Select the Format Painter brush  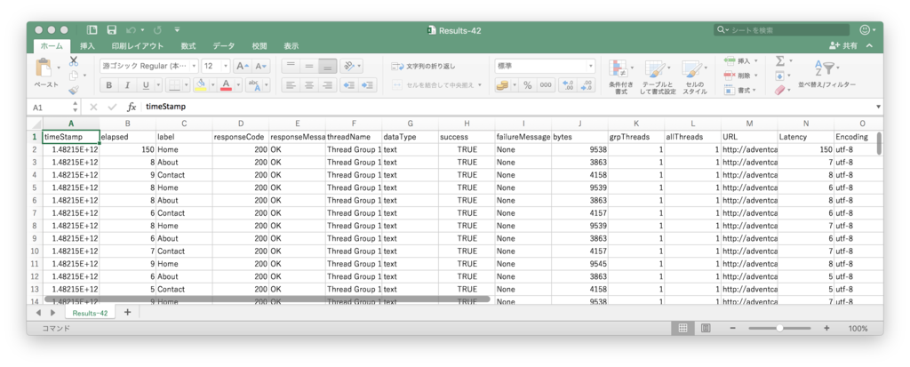[74, 90]
